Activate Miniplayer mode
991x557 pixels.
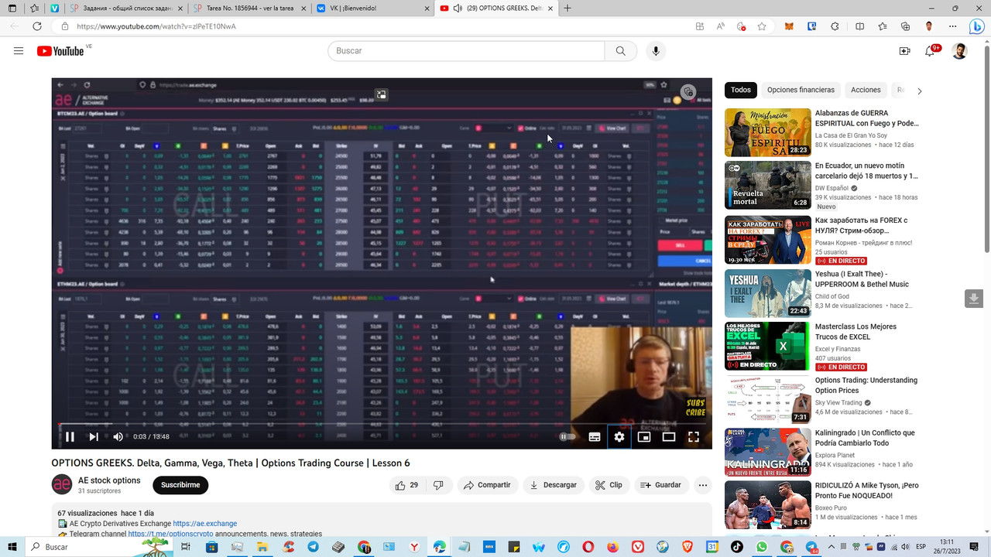643,436
